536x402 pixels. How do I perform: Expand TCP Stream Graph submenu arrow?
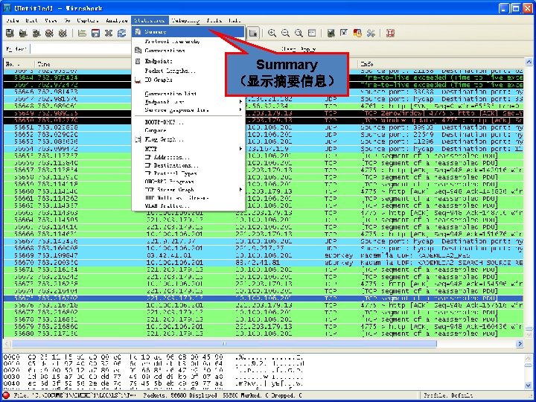pyautogui.click(x=240, y=189)
